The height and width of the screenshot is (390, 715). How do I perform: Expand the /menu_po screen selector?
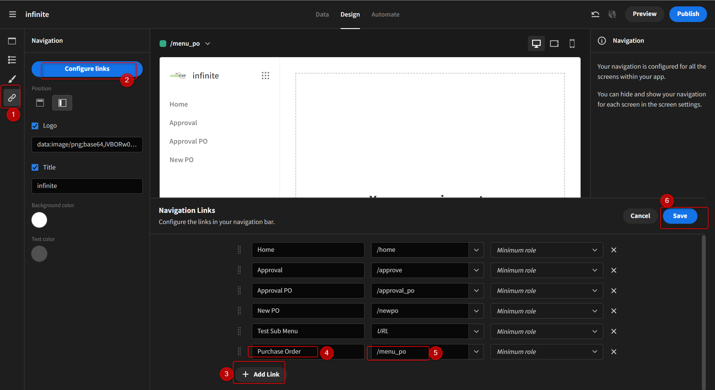pos(207,44)
